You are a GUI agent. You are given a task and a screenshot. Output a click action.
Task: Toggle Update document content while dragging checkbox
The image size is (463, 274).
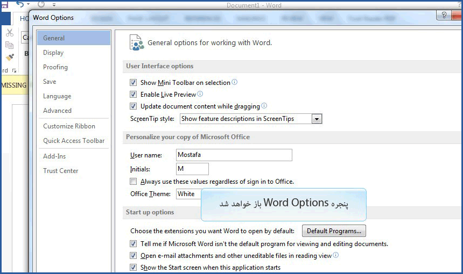pos(133,106)
